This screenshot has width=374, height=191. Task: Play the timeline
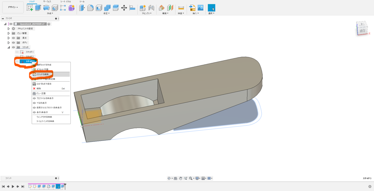[13, 186]
